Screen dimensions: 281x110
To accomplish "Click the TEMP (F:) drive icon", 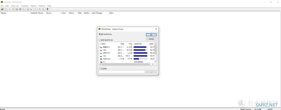I will 101,53.
